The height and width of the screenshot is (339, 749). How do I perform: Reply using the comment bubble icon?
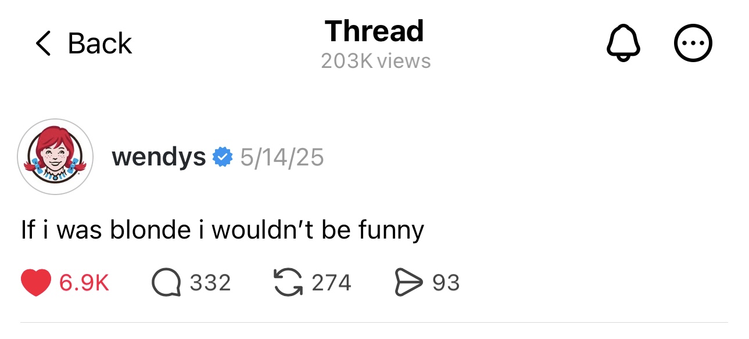tap(166, 283)
